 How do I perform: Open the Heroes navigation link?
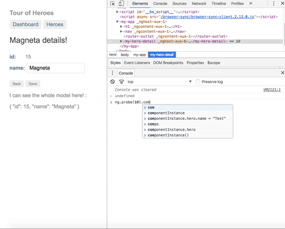[55, 24]
